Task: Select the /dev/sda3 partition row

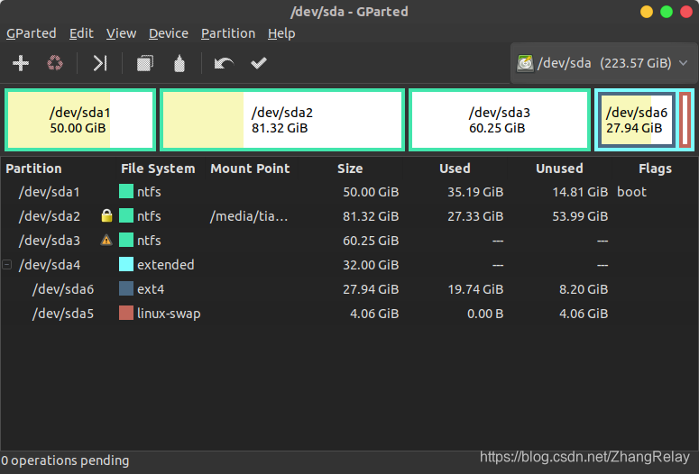Action: click(349, 241)
